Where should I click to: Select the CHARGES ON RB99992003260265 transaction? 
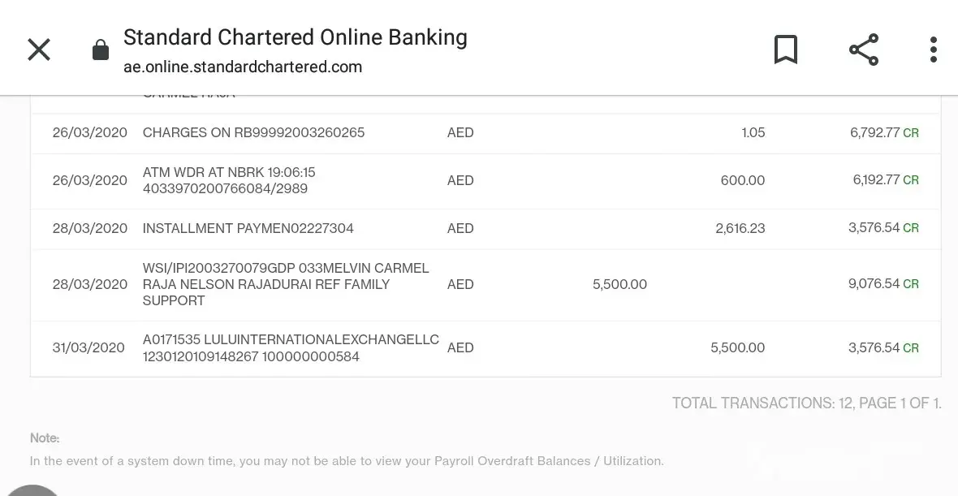point(253,132)
